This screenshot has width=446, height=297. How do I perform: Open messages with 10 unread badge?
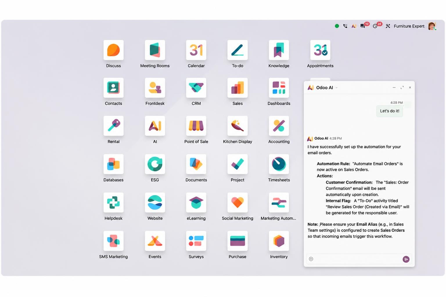point(363,26)
